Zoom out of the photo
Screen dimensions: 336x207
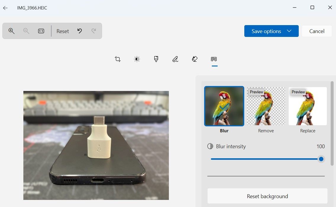tap(26, 31)
